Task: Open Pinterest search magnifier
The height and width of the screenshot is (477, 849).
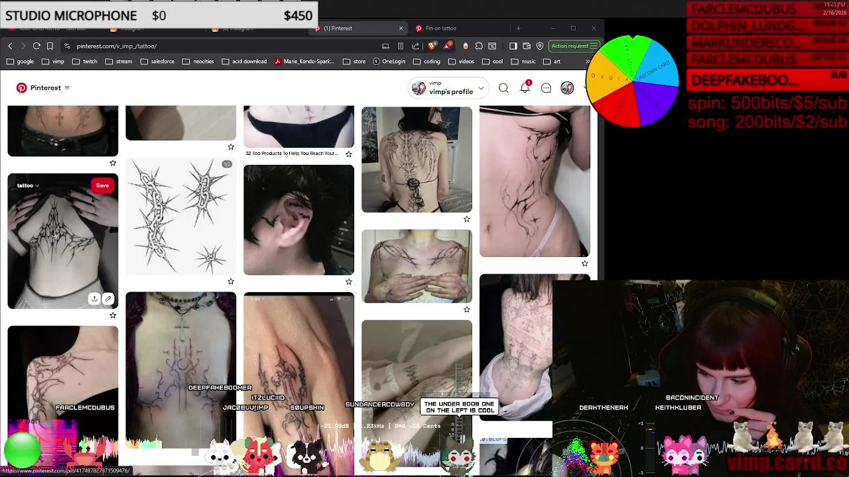Action: 503,88
